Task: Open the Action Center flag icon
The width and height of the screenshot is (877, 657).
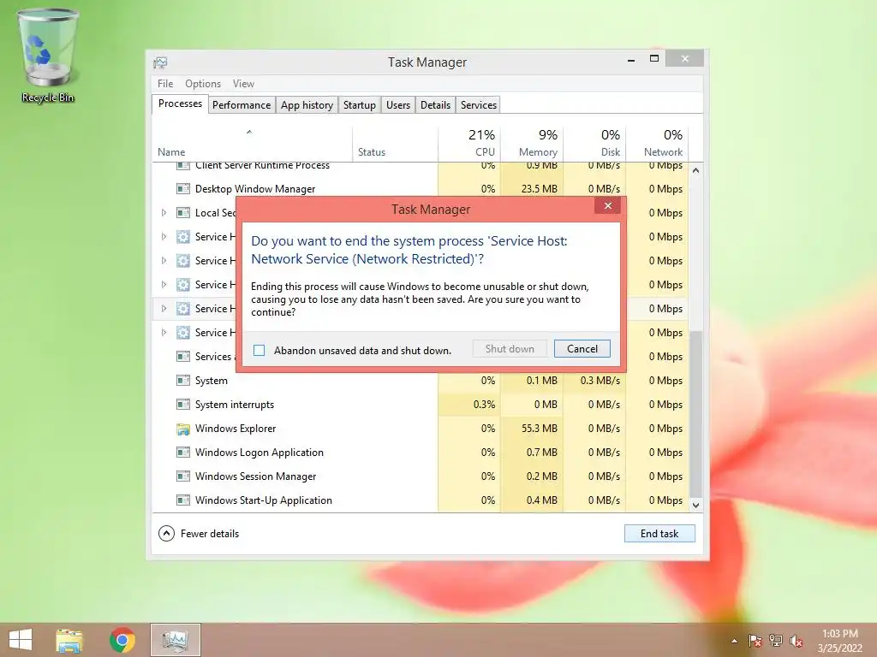Action: click(755, 641)
